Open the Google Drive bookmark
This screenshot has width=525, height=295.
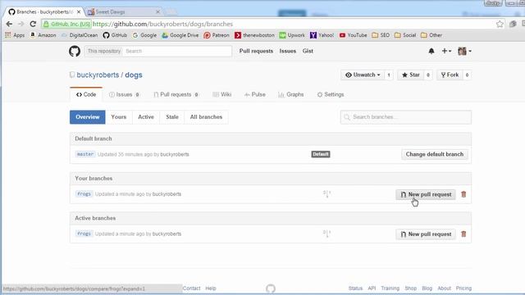click(180, 35)
